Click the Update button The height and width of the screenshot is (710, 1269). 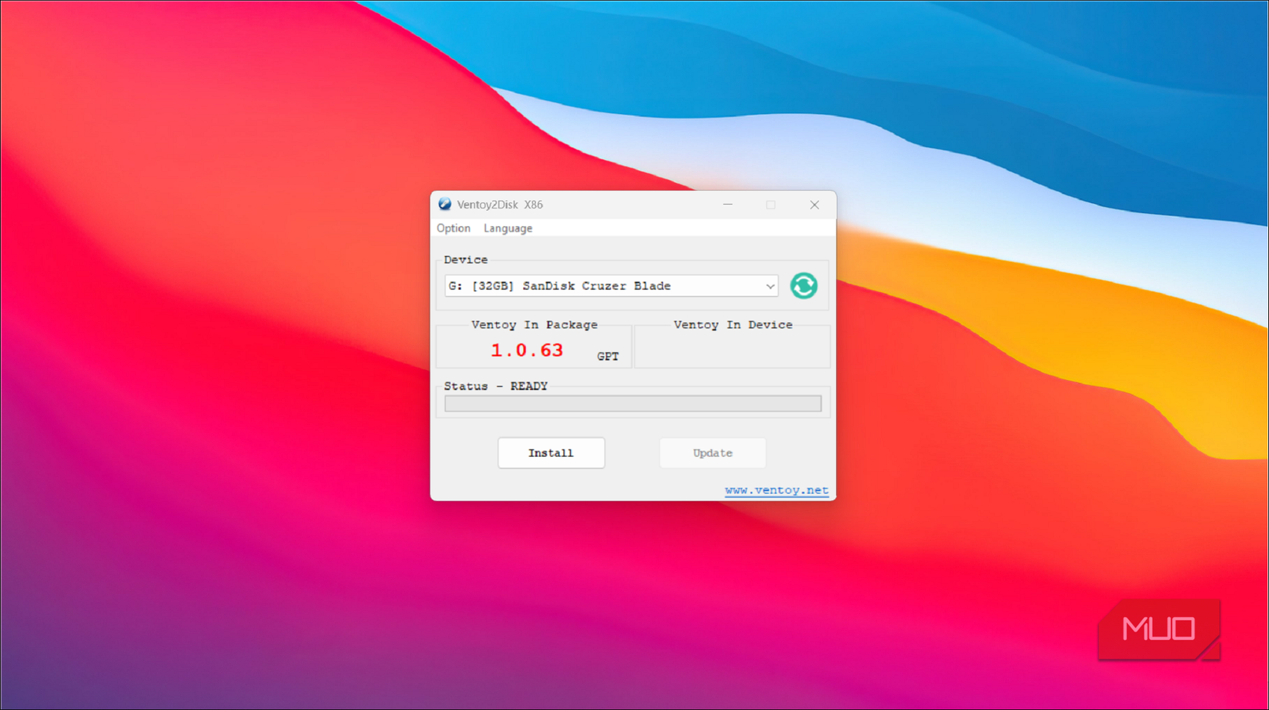click(x=712, y=452)
